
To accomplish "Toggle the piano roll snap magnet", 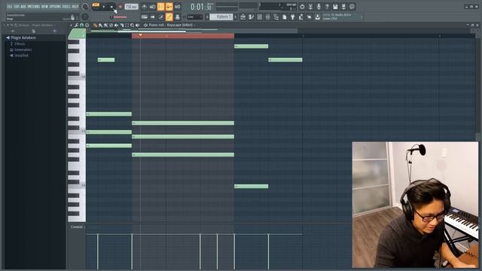I will (x=81, y=25).
